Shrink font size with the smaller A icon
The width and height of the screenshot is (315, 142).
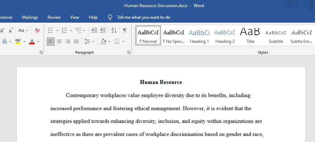point(11,30)
